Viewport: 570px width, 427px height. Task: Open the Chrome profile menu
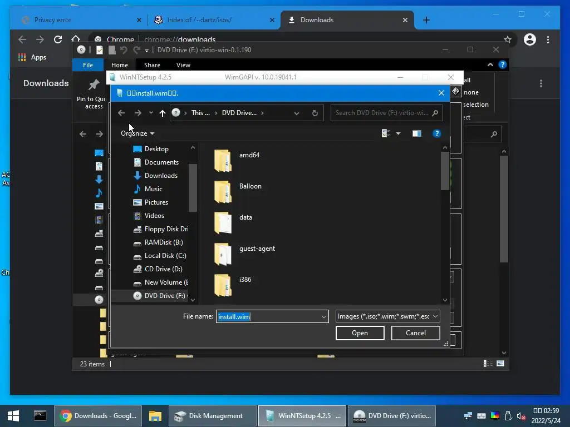coord(530,39)
